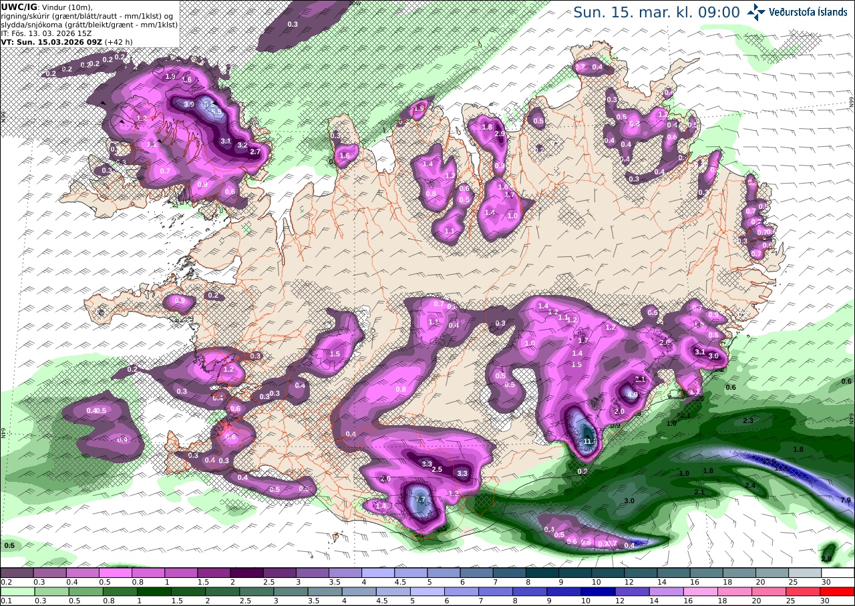Image resolution: width=855 pixels, height=606 pixels.
Task: Pick the lavender snow swatch 4–4.5
Action: click(x=378, y=573)
